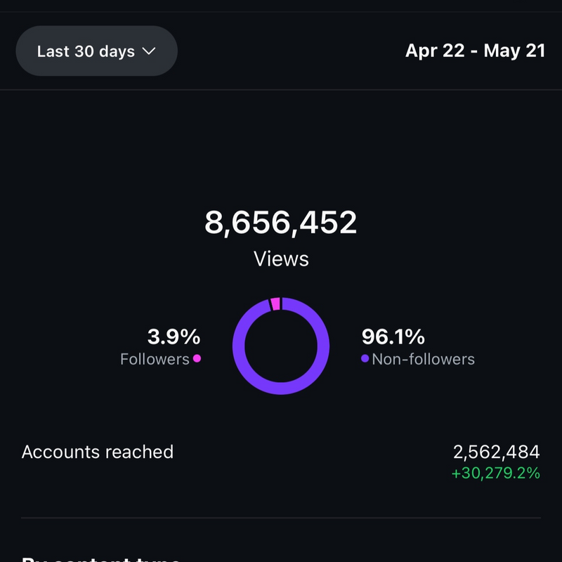This screenshot has width=562, height=562.
Task: Click the green +30,279.2% change indicator
Action: coord(496,473)
